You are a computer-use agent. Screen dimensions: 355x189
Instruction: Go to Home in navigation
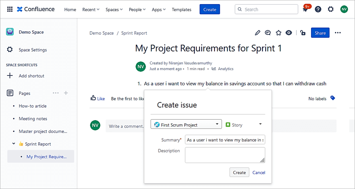[70, 9]
